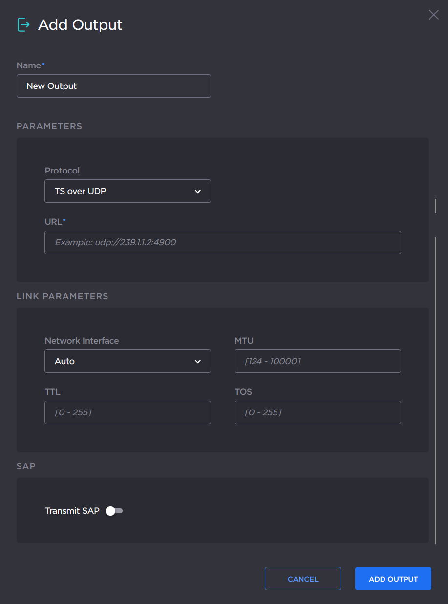Click the MTU input field

coord(318,361)
